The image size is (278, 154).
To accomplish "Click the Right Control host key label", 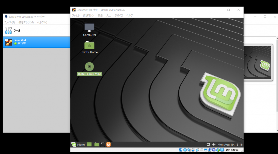I will [232, 150].
